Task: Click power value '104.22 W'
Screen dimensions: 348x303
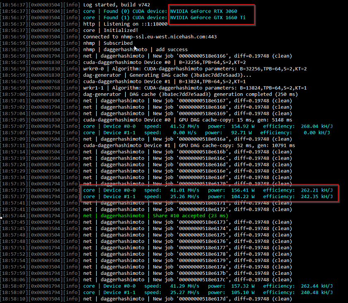Action: point(243,196)
